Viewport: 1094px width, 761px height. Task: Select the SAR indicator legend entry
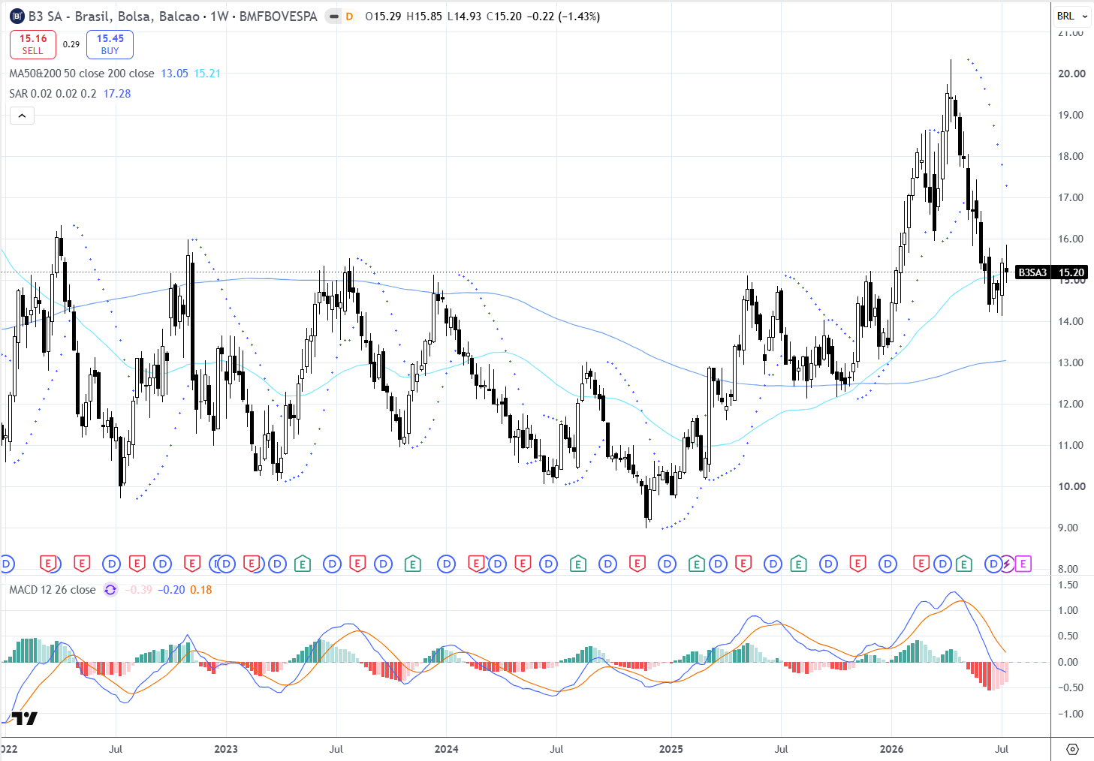click(53, 94)
